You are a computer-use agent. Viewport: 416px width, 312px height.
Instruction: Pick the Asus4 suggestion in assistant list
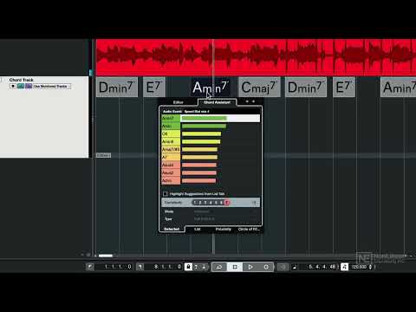pos(211,165)
